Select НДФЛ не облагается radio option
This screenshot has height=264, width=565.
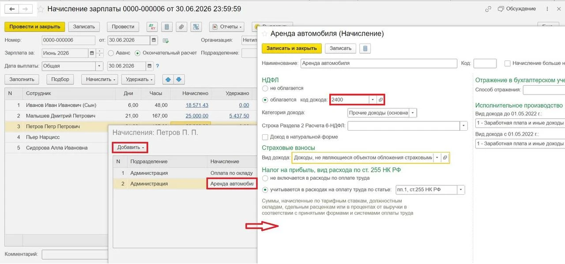point(265,88)
